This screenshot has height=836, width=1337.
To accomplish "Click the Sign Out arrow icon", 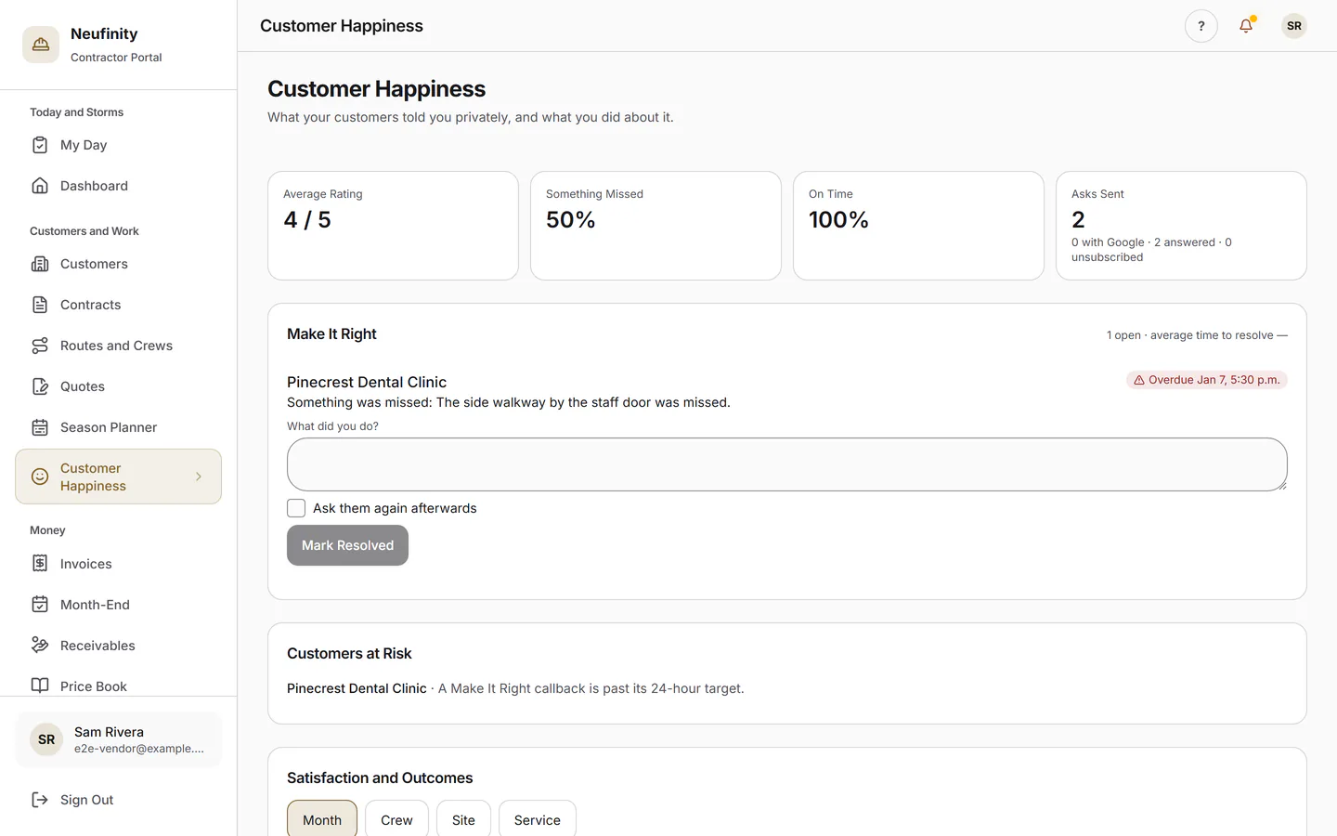I will [40, 800].
